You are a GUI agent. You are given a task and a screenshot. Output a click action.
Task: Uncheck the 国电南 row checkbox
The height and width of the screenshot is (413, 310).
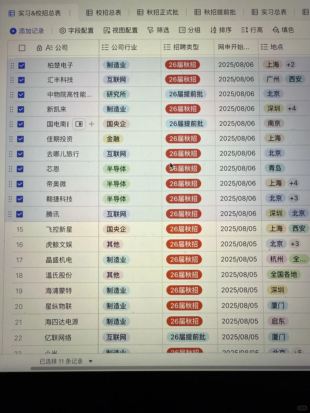click(x=20, y=124)
